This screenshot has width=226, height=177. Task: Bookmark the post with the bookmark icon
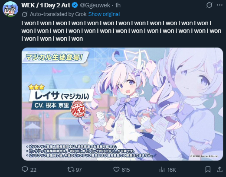pyautogui.click(x=208, y=170)
